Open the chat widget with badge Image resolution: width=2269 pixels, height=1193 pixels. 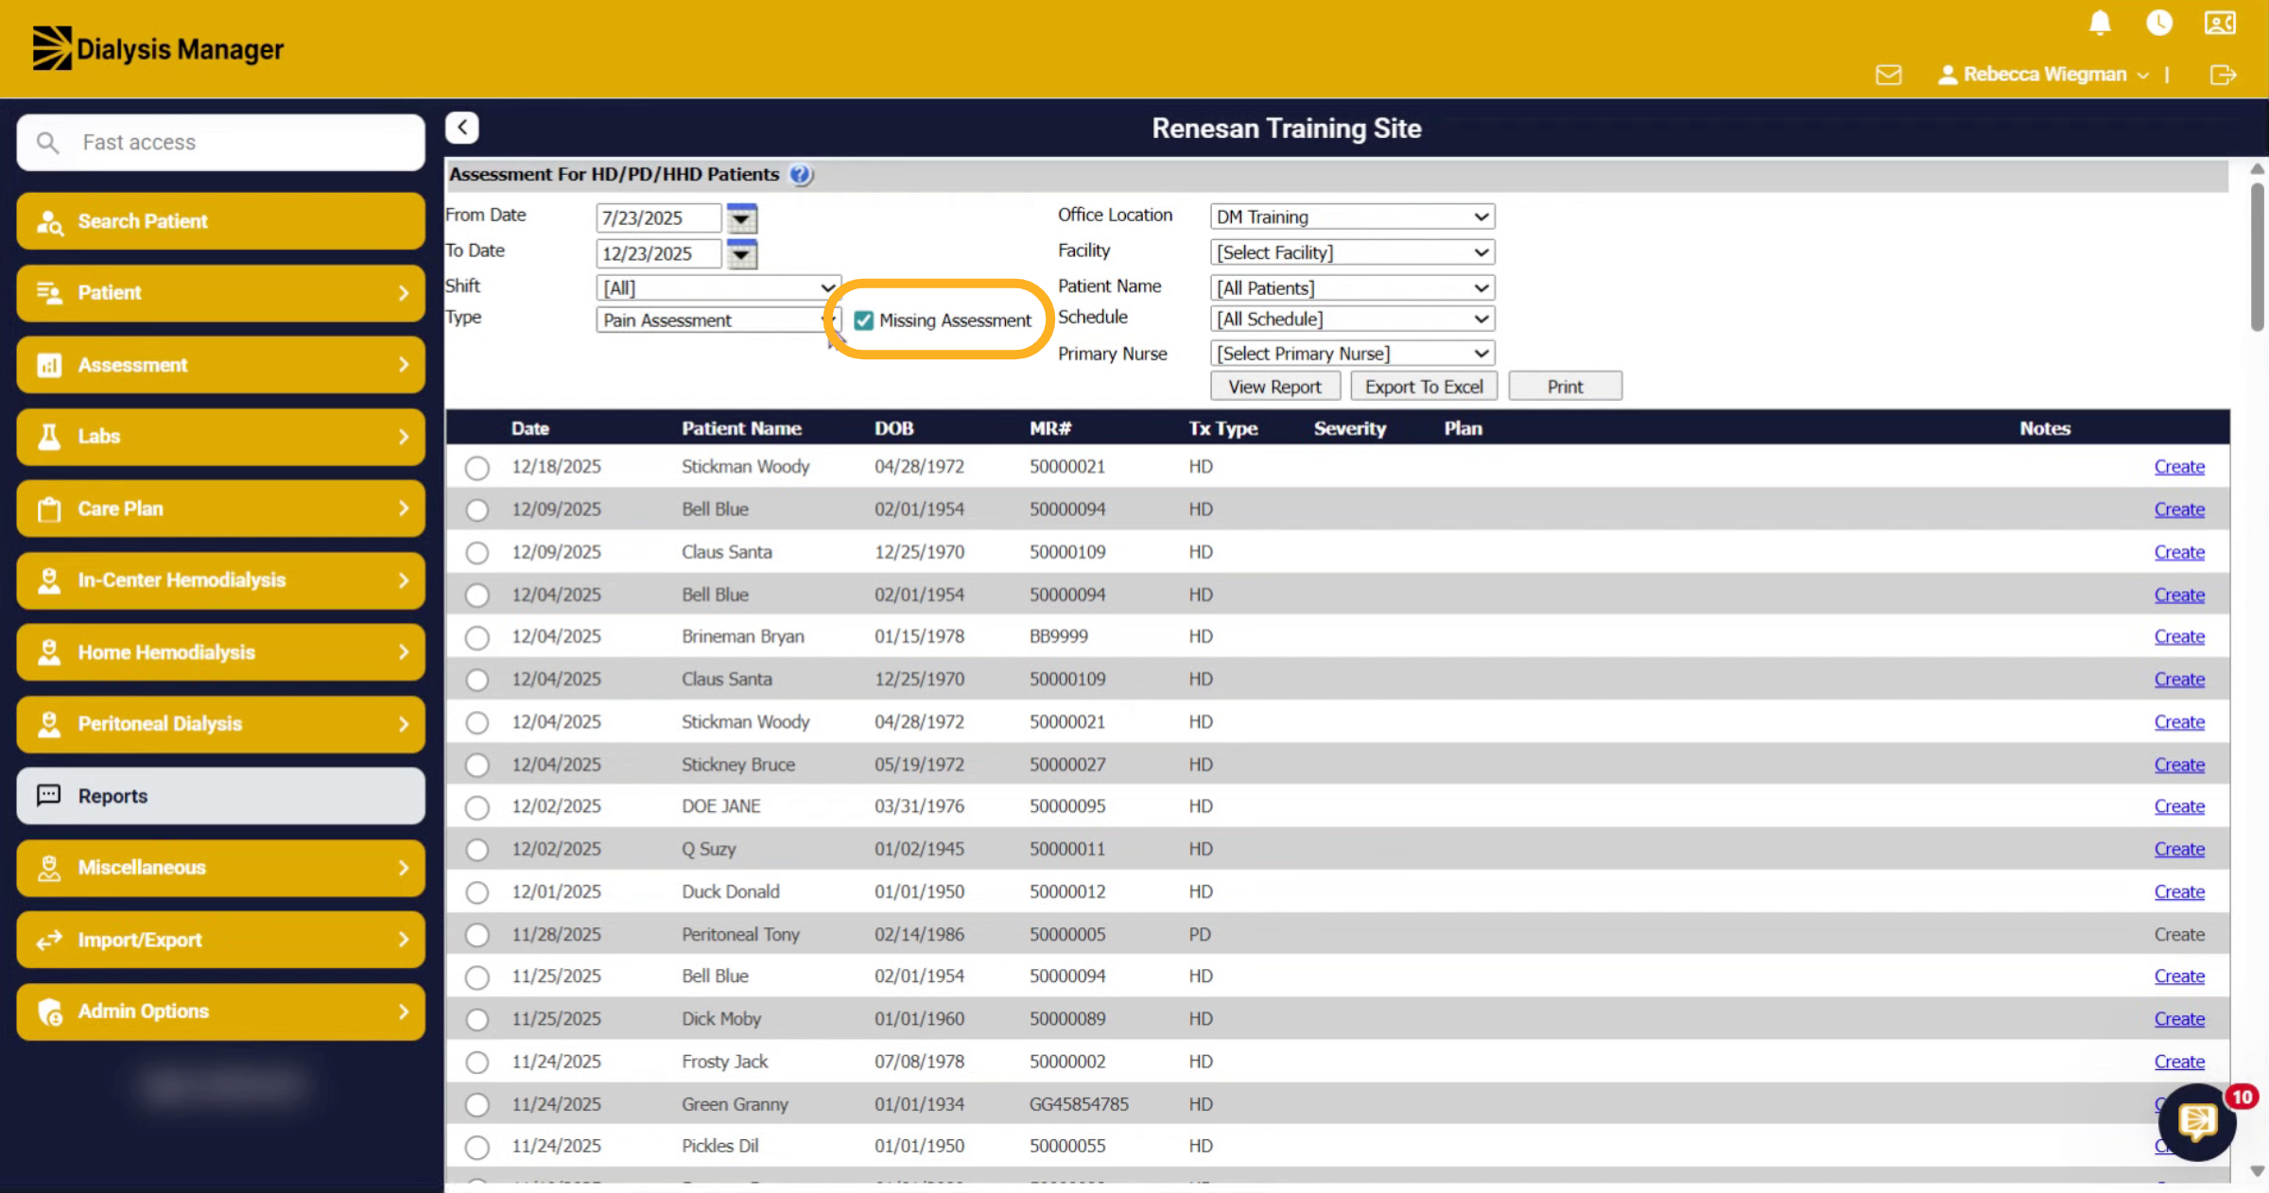coord(2197,1122)
